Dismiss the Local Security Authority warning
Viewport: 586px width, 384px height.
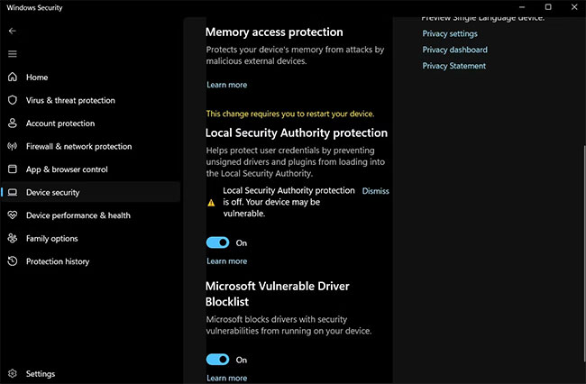[375, 191]
